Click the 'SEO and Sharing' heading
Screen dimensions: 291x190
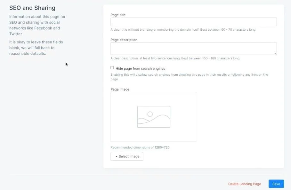32,8
